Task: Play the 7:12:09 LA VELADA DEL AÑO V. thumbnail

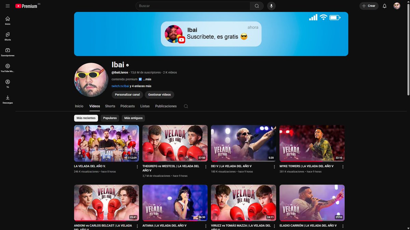Action: point(107,143)
